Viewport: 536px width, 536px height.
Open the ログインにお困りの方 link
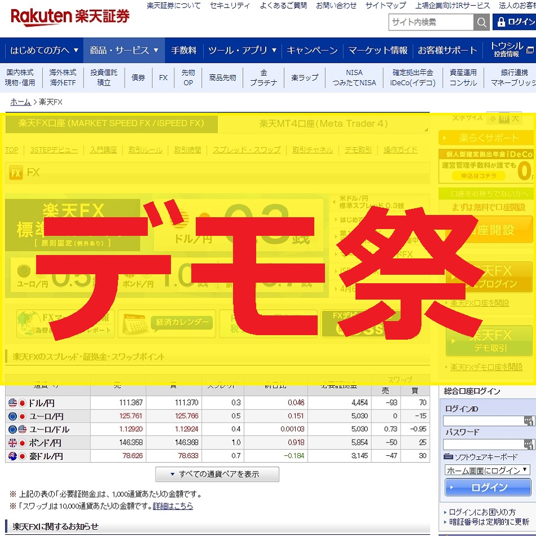[482, 512]
